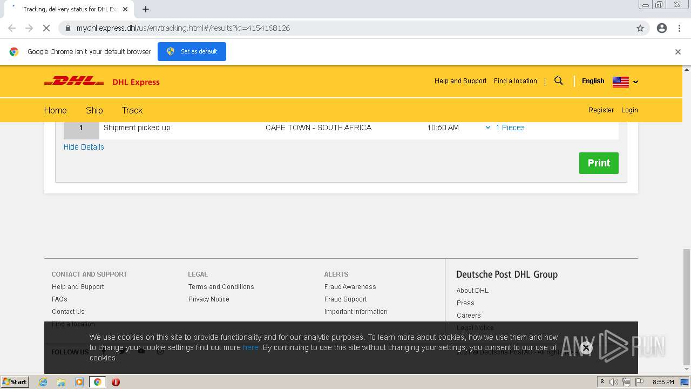Go back with browser back arrow
This screenshot has width=691, height=389.
click(12, 28)
